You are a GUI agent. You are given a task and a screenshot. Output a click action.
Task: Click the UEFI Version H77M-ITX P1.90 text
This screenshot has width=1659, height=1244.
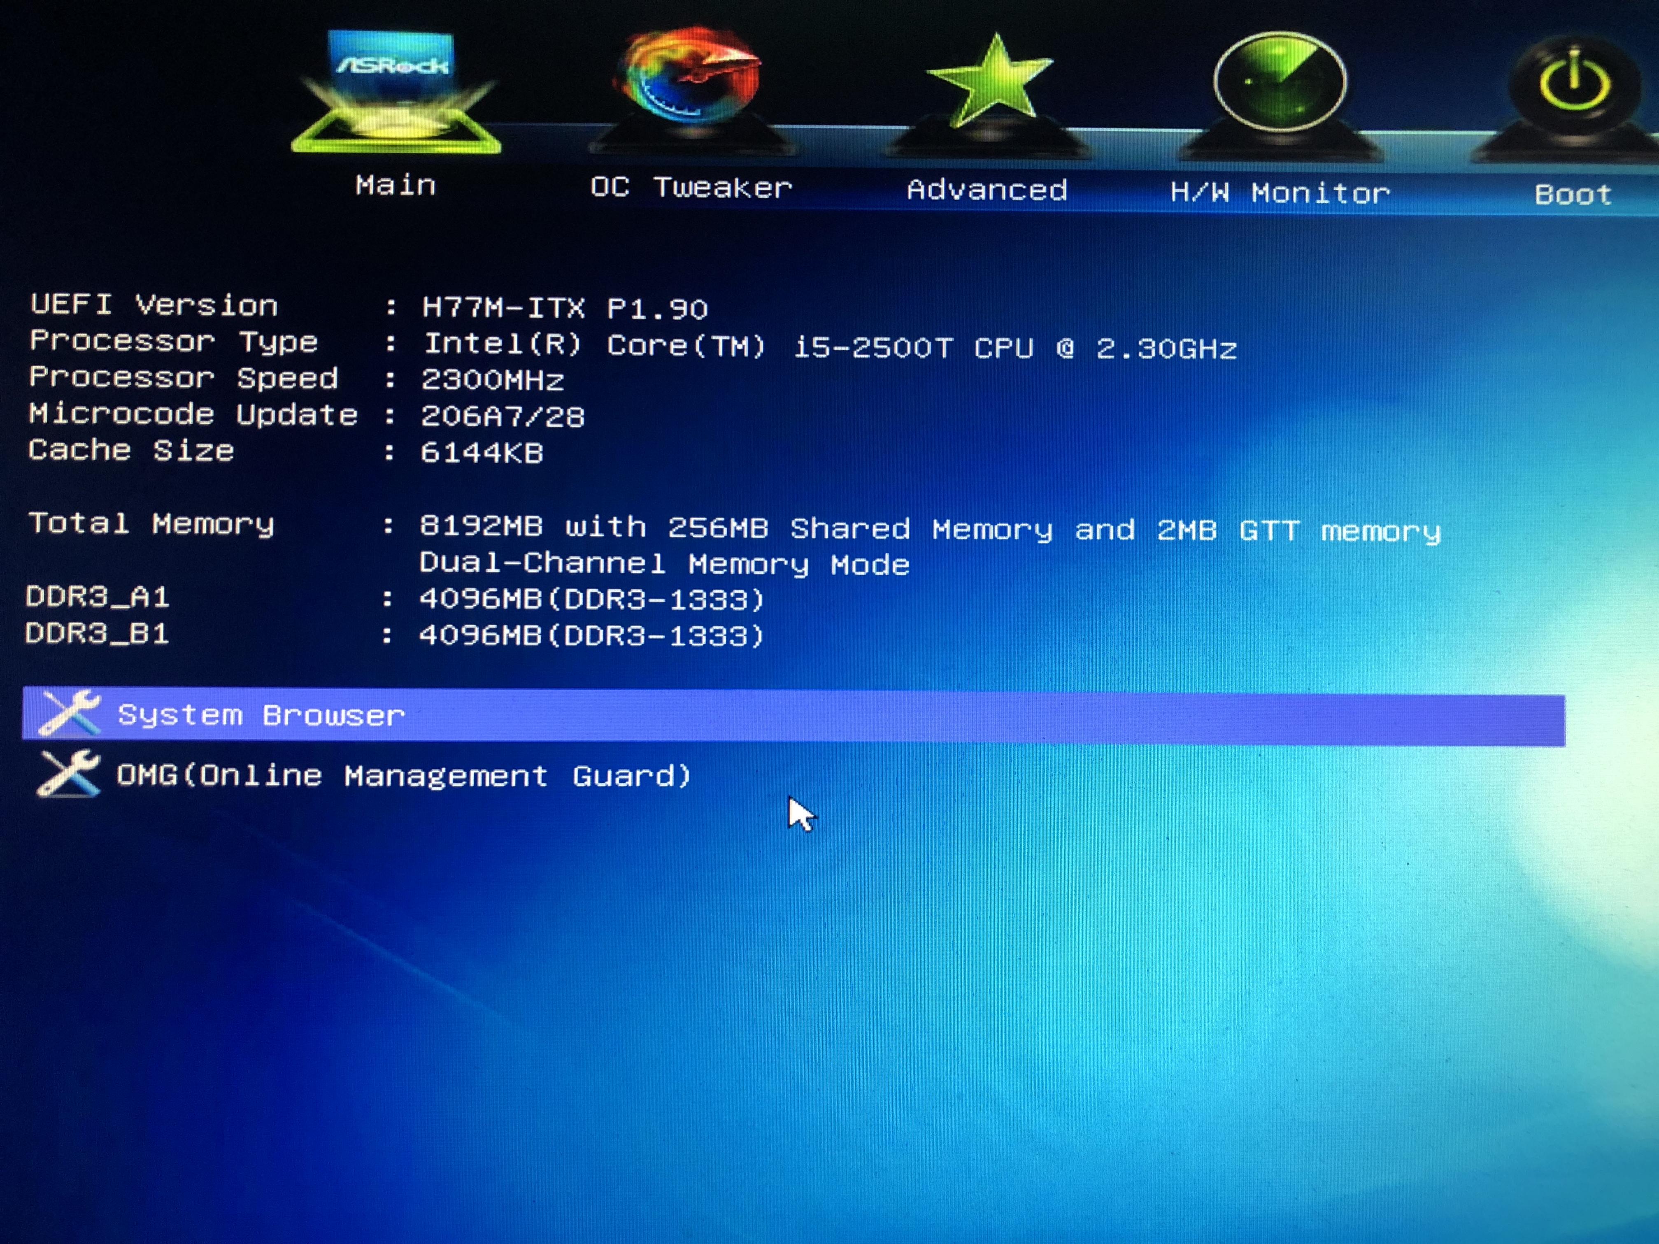click(564, 308)
